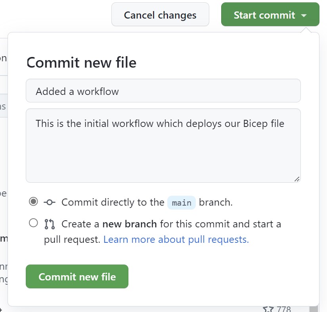327x312 pixels.
Task: Click the dropdown caret on Start commit
Action: coord(304,15)
